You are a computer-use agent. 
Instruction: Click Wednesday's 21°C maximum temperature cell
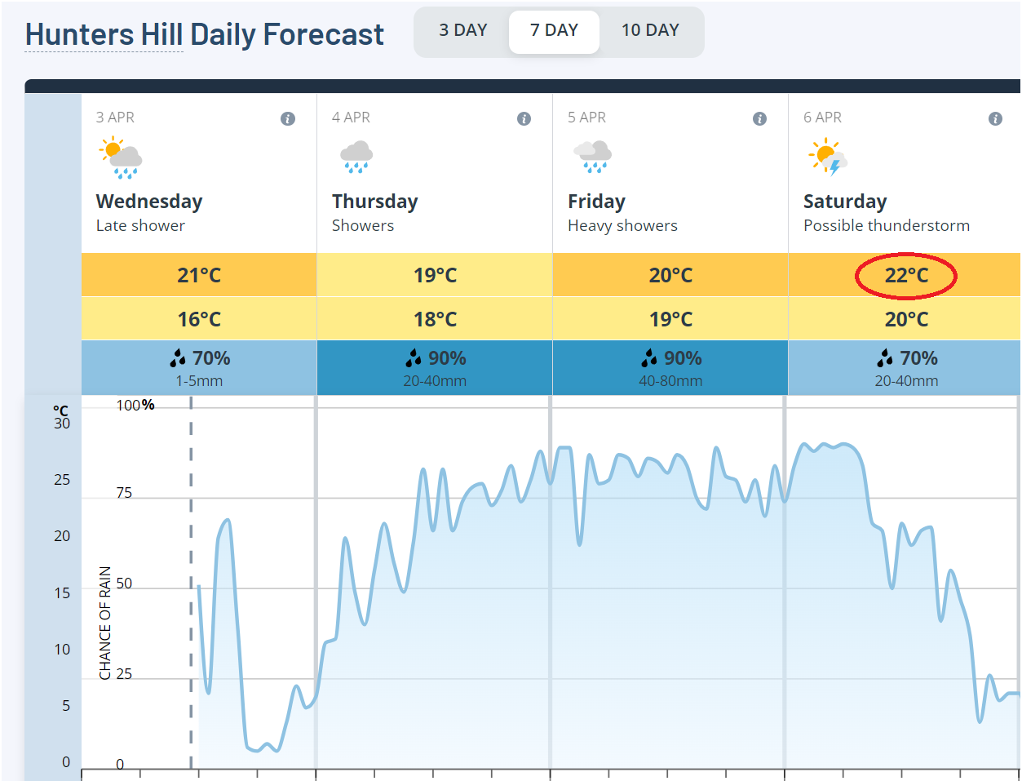tap(199, 275)
